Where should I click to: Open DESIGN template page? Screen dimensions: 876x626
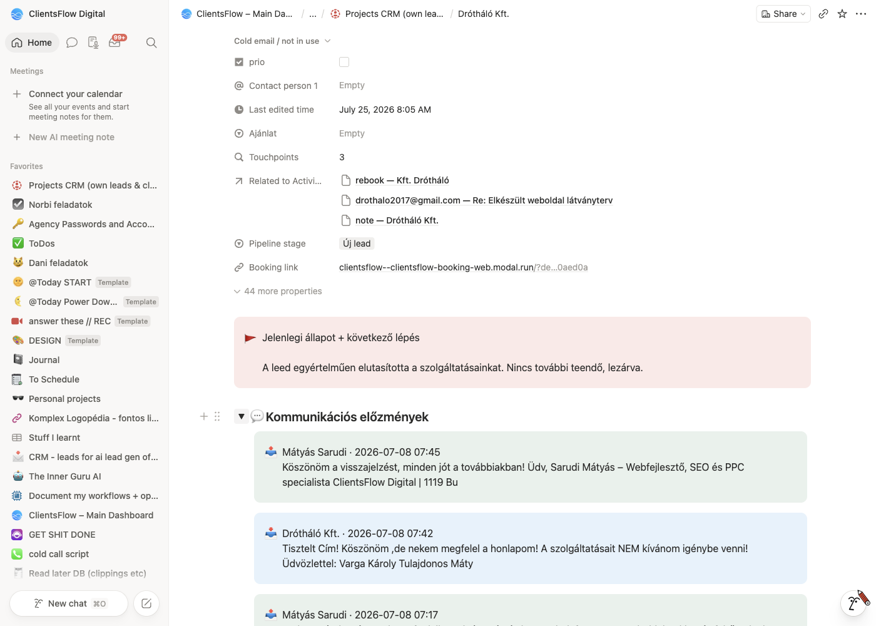click(84, 341)
